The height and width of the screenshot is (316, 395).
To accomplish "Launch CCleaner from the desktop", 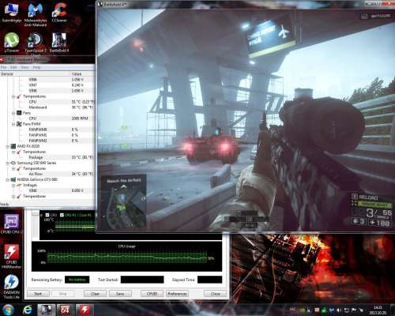I will point(59,13).
